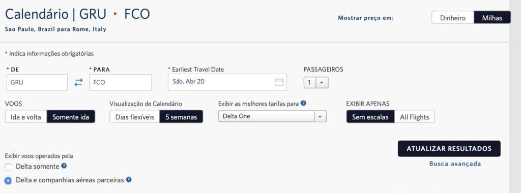Click help icon next to Delta somente

click(64, 166)
